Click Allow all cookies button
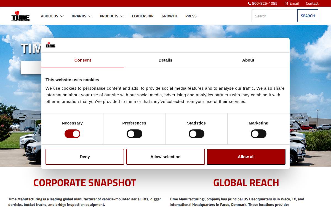 (246, 157)
